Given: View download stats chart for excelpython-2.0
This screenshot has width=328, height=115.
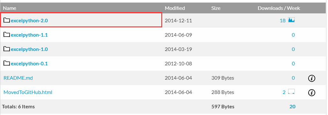Looking at the screenshot, I should click(x=291, y=20).
